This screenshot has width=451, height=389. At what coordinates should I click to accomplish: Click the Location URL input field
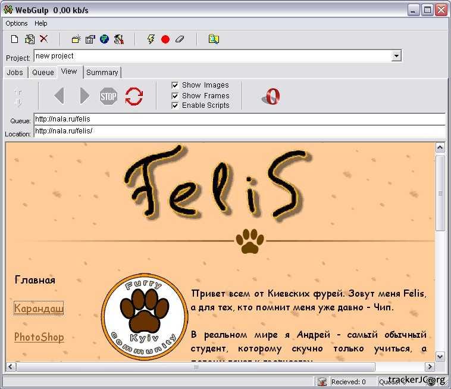(238, 131)
